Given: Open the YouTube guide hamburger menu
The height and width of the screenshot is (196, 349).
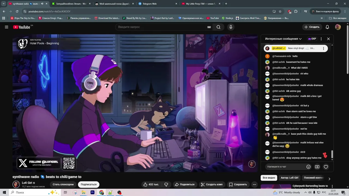Looking at the screenshot, I should pyautogui.click(x=7, y=27).
